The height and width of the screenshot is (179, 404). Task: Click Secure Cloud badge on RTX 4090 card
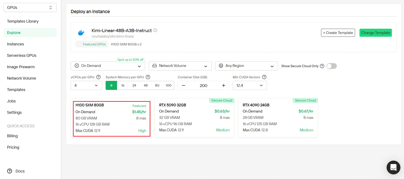(x=305, y=100)
